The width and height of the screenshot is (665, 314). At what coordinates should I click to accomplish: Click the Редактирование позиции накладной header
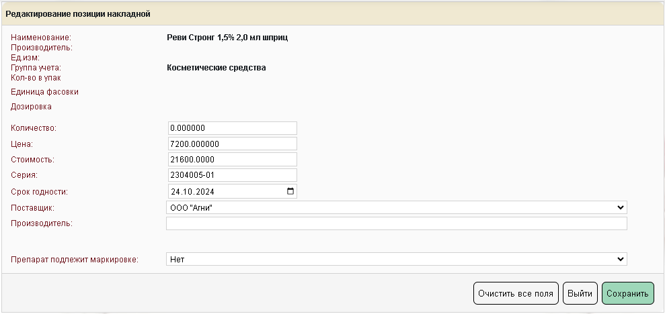pyautogui.click(x=78, y=13)
